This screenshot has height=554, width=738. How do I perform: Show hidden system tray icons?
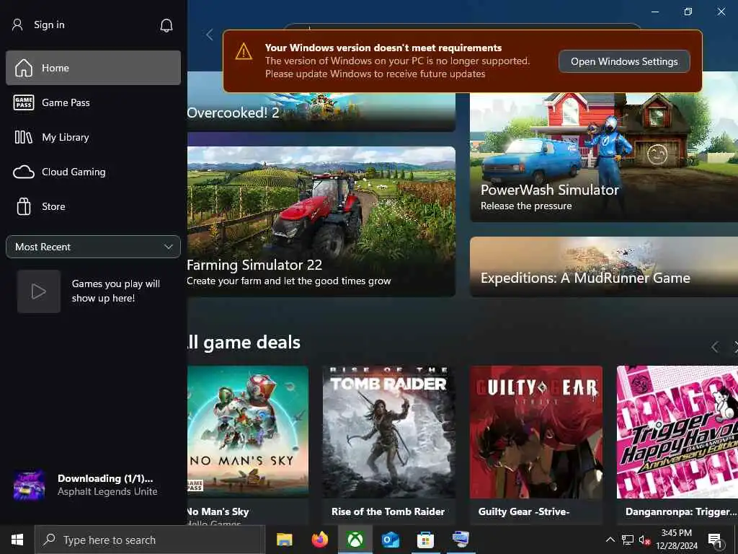pyautogui.click(x=610, y=540)
